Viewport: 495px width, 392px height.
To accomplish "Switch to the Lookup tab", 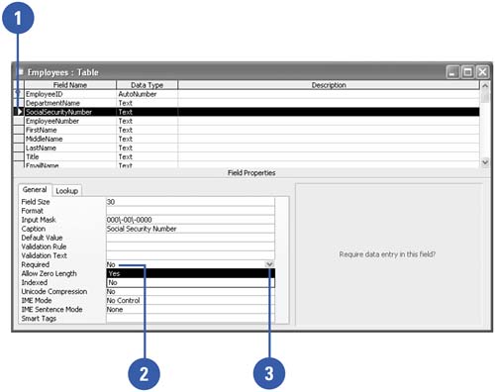I will coord(66,191).
